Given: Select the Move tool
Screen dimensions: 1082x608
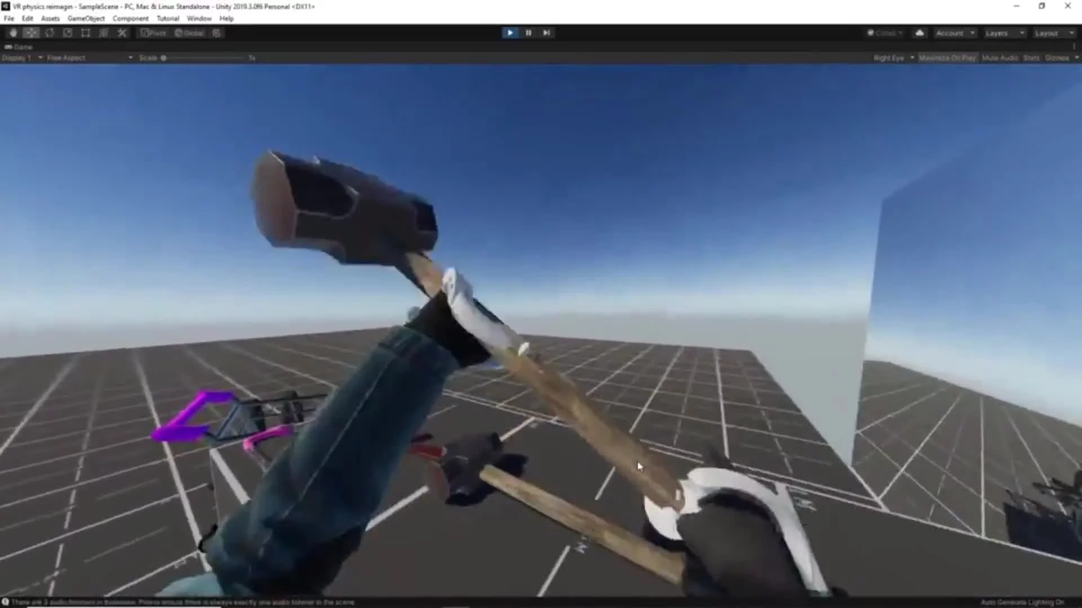Looking at the screenshot, I should (x=31, y=33).
